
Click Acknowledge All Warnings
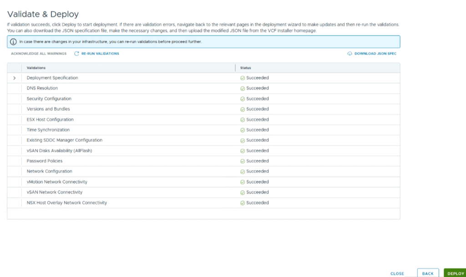click(39, 54)
